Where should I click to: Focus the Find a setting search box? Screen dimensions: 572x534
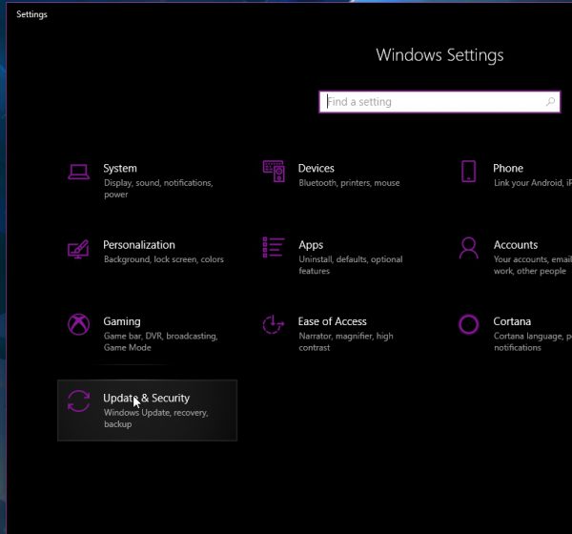[x=439, y=102]
